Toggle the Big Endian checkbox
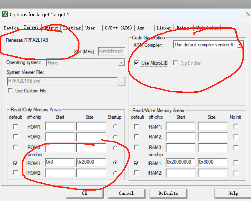 (176, 63)
